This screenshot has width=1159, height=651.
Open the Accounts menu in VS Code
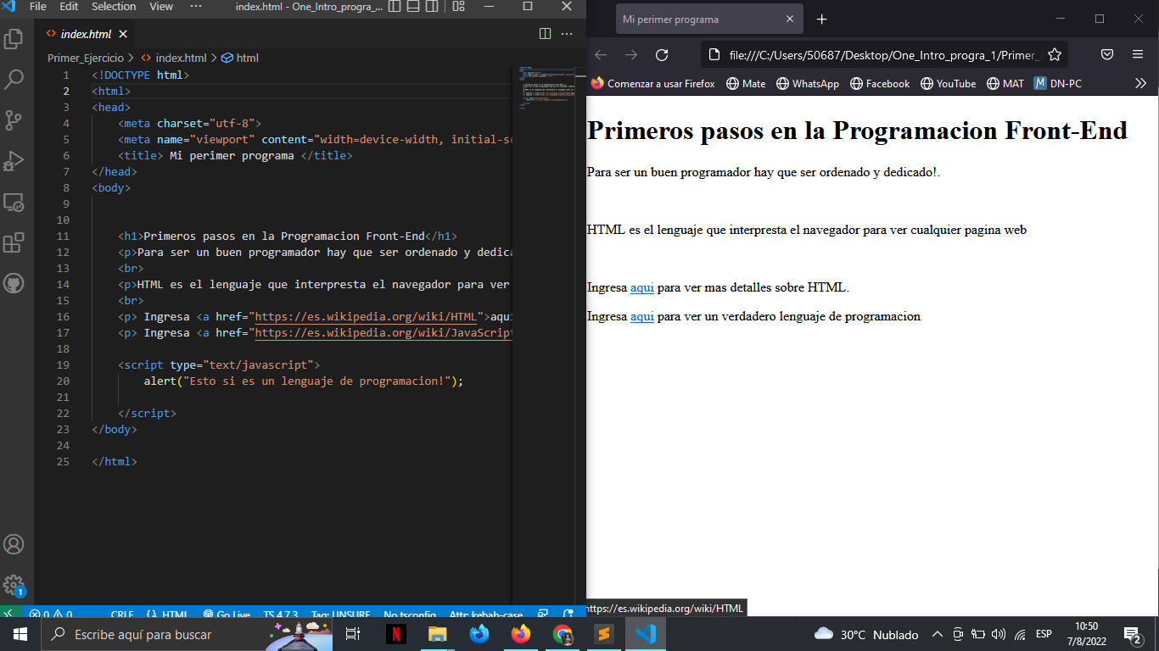tap(14, 544)
